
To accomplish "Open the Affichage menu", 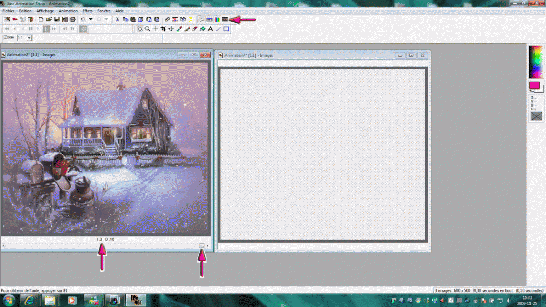I will coord(45,11).
